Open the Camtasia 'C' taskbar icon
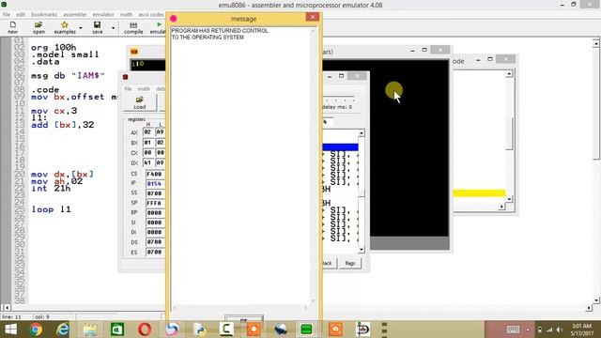Viewport: 601px width, 338px height. click(226, 330)
